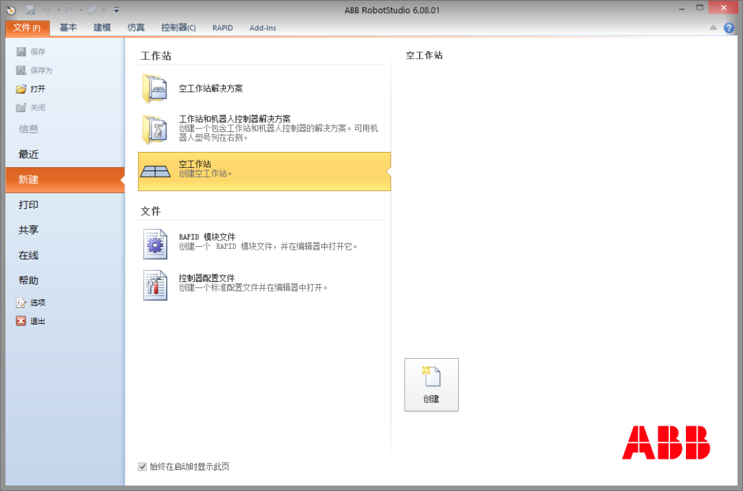Collapse the ribbon with the small arrow icon
The width and height of the screenshot is (743, 491).
click(x=713, y=28)
